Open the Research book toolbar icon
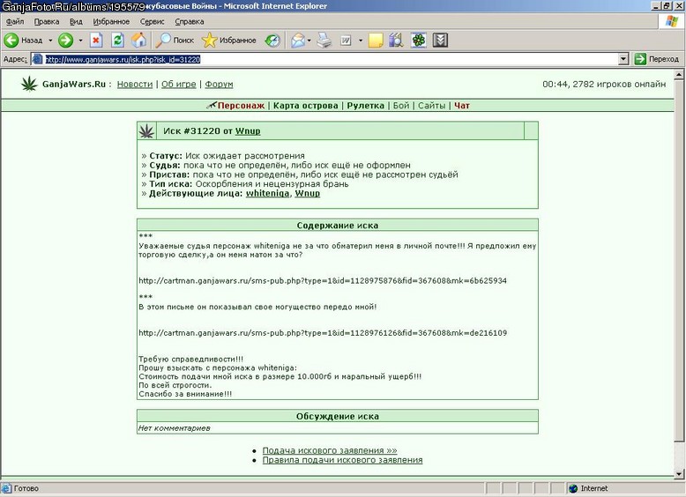 pyautogui.click(x=396, y=41)
